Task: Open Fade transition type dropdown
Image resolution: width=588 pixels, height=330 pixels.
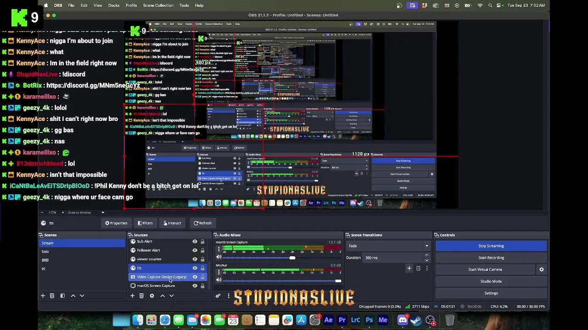Action: coord(389,246)
